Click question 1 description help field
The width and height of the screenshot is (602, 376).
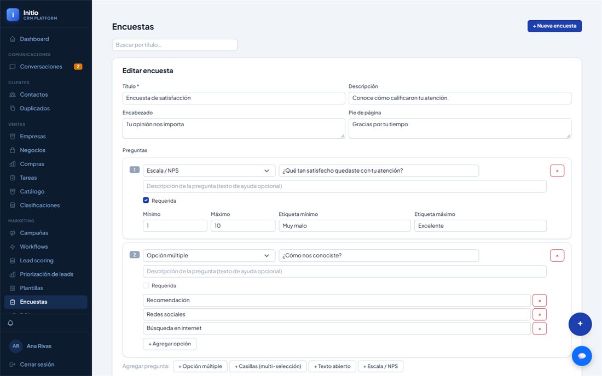tap(345, 186)
